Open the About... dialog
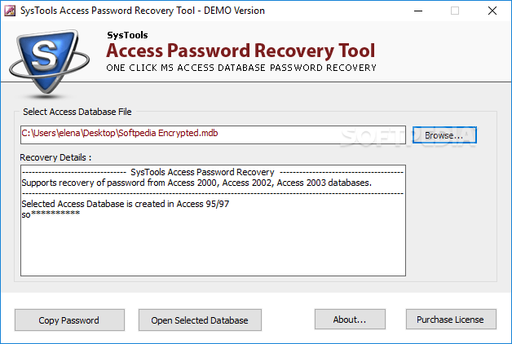Screen dimensions: 512x344 pos(350,320)
